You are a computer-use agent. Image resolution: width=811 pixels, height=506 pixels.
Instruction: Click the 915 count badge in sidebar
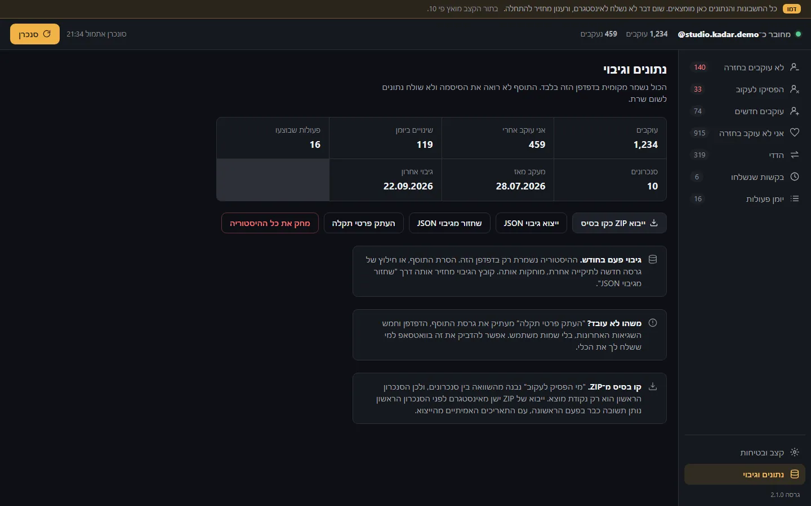(x=699, y=133)
